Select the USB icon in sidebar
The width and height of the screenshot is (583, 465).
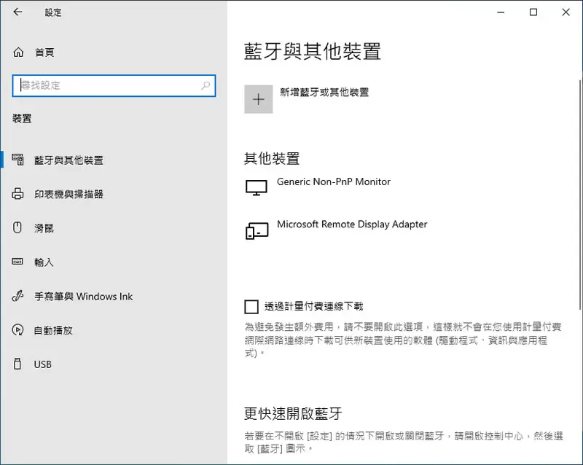(x=17, y=364)
